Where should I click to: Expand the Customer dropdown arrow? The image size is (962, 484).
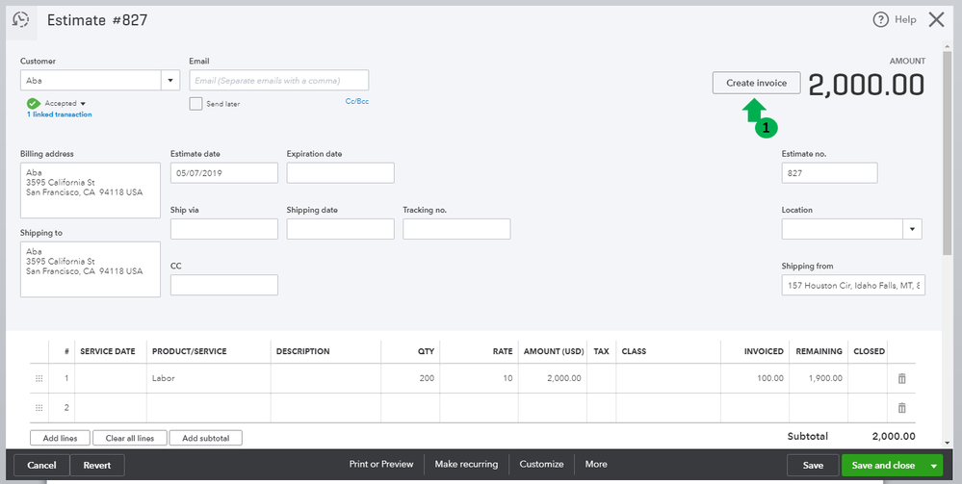(170, 81)
